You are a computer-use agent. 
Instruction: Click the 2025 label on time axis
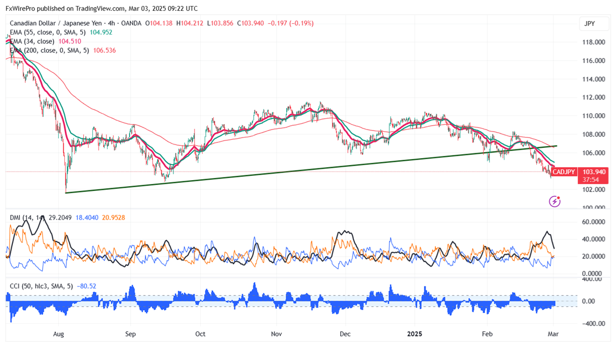point(415,334)
